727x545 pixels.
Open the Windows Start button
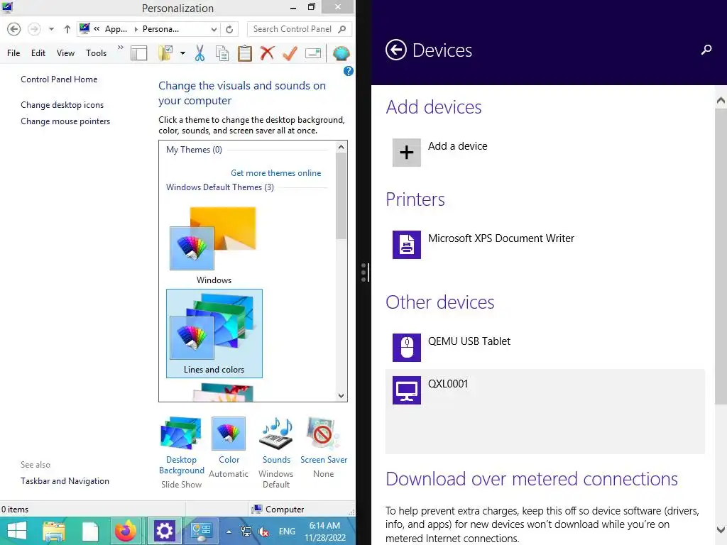[x=17, y=531]
